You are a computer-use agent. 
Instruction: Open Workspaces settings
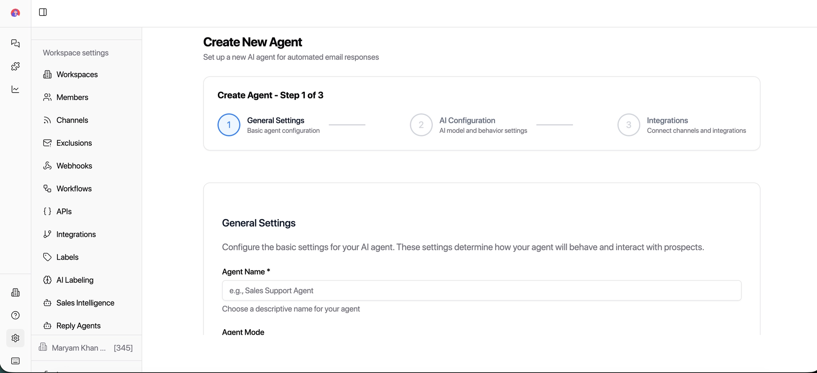click(x=77, y=75)
